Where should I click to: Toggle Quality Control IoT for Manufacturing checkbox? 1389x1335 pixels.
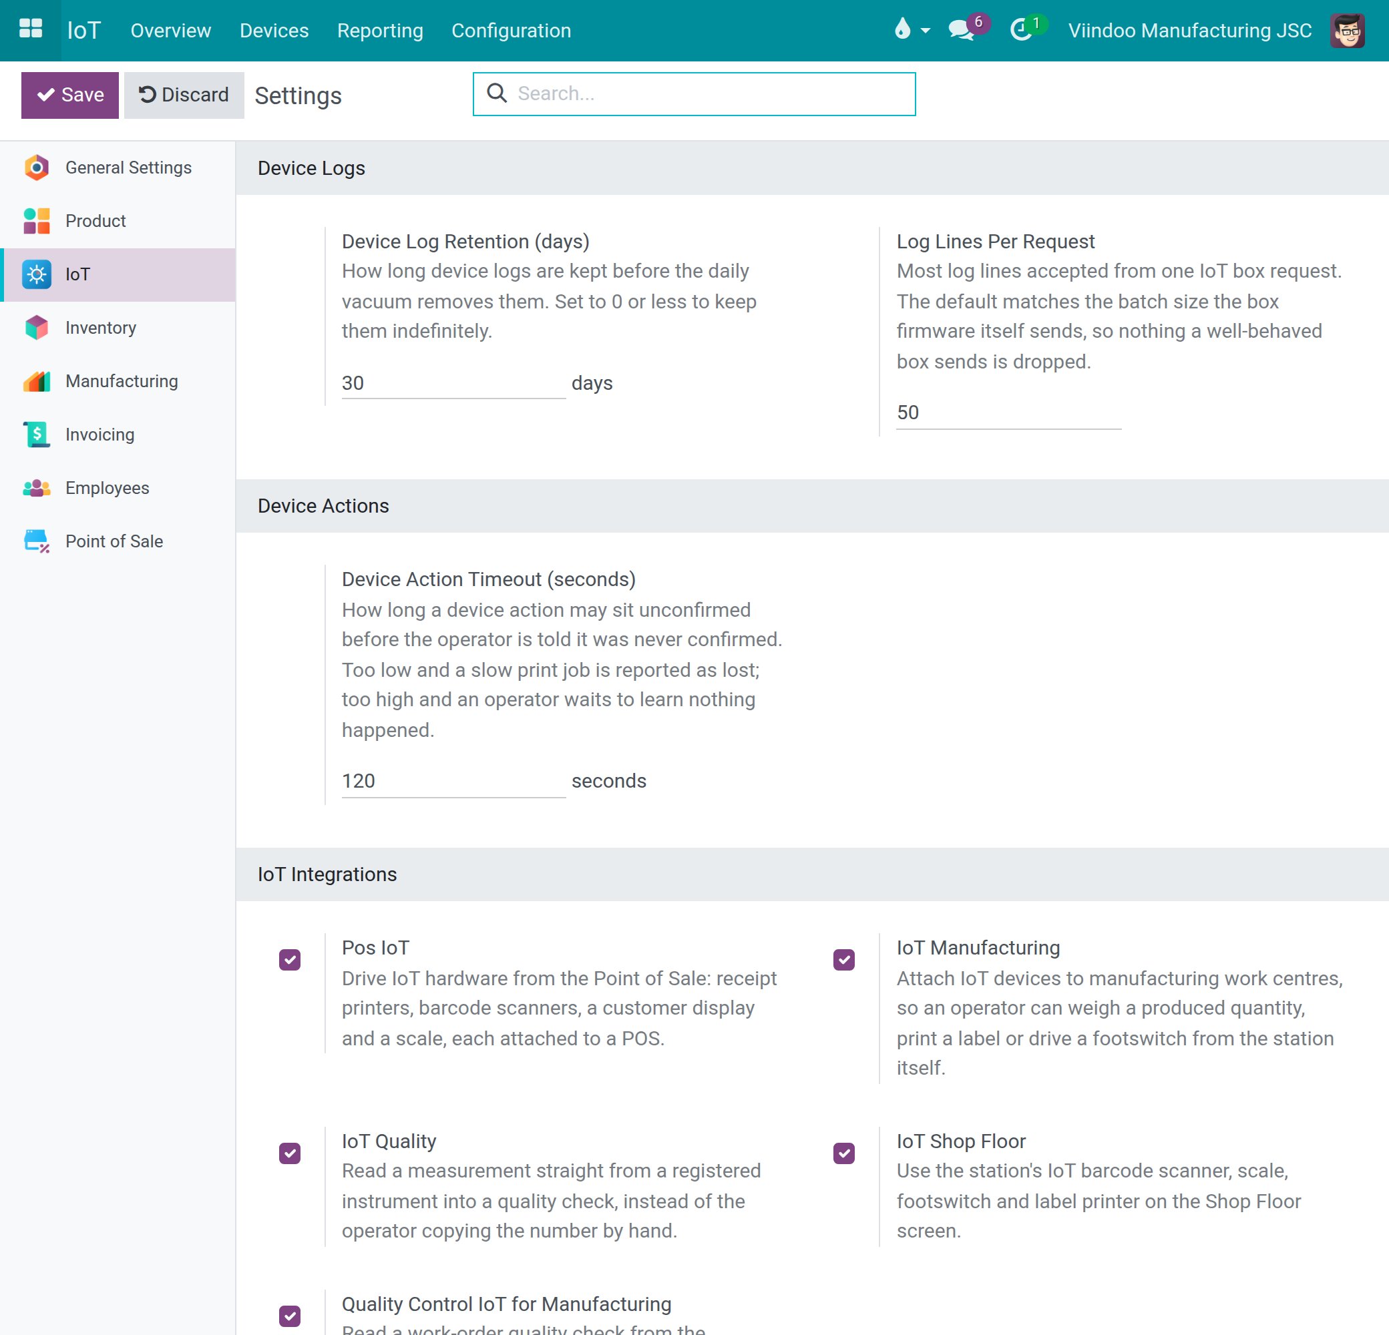(290, 1316)
